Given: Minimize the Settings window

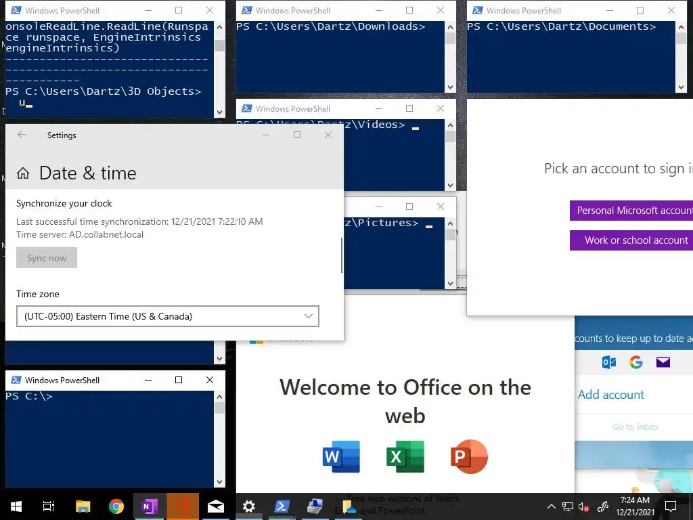Looking at the screenshot, I should click(x=265, y=135).
